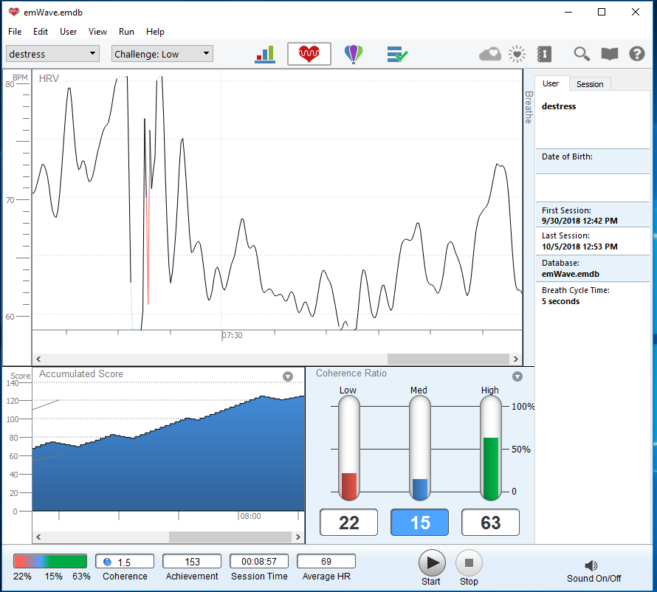Switch to the User tab

click(551, 83)
